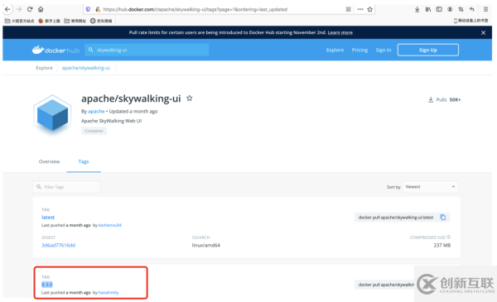The height and width of the screenshot is (302, 497).
Task: Select the Tags tab
Action: point(84,161)
